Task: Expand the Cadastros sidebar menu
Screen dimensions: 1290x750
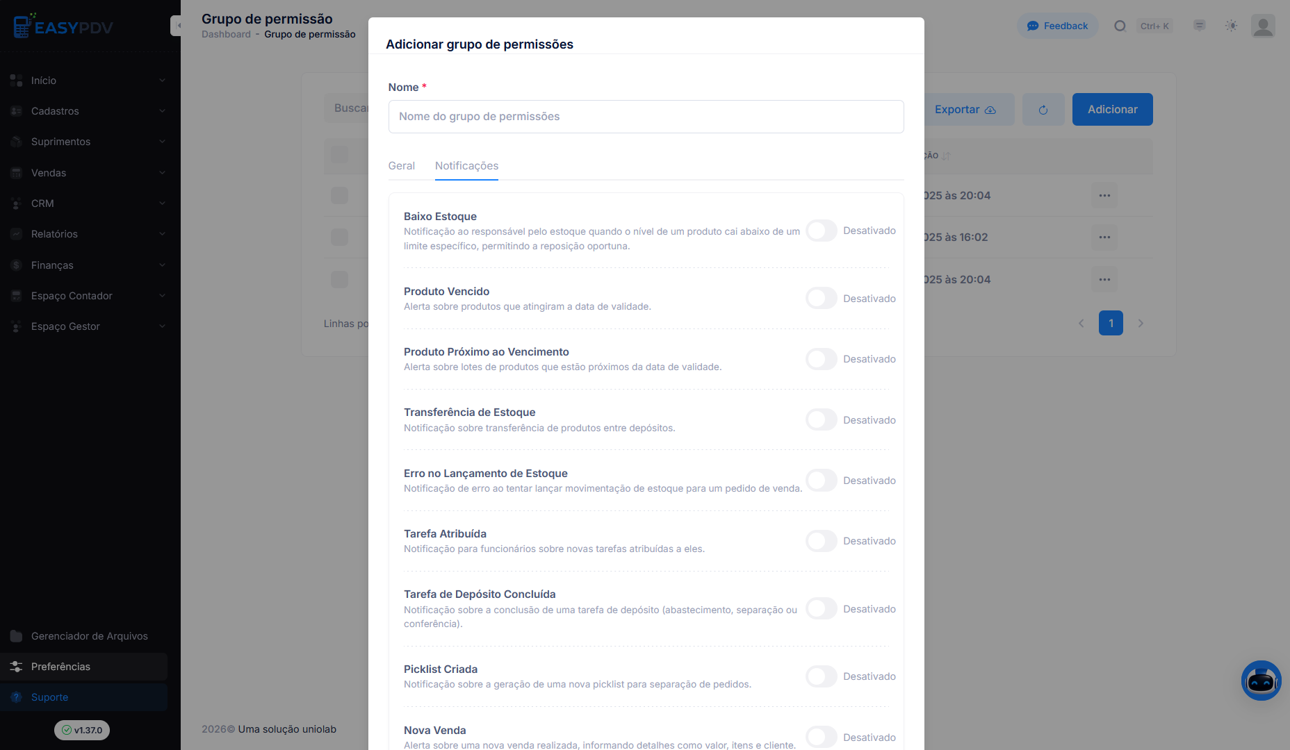Action: 88,111
